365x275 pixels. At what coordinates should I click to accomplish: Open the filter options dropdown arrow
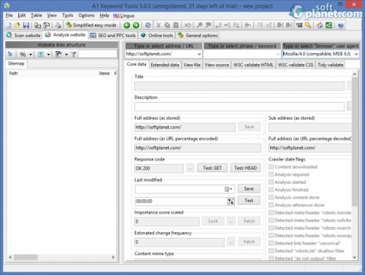pyautogui.click(x=66, y=55)
